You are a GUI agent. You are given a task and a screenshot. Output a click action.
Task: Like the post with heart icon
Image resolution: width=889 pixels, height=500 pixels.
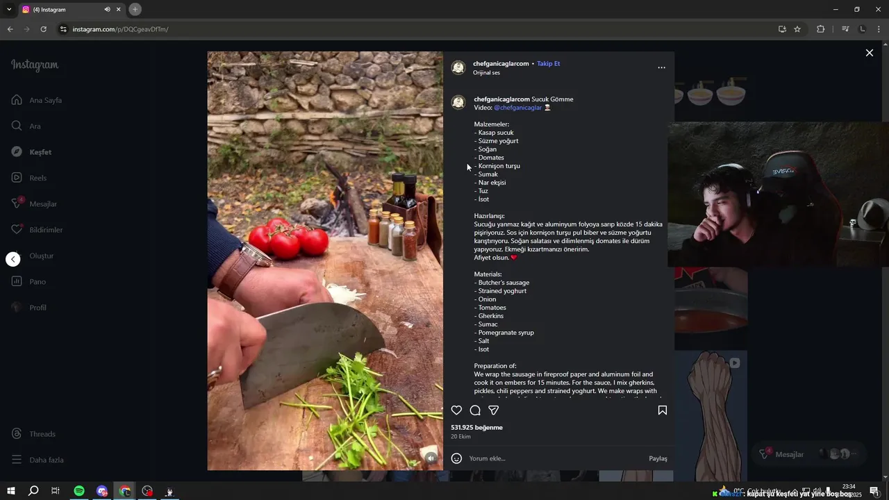(456, 410)
